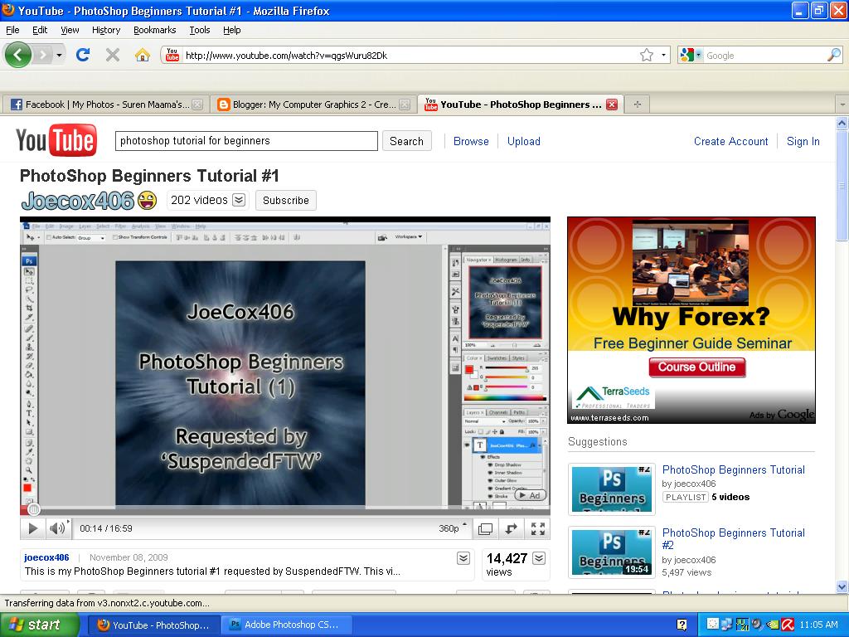Viewport: 849px width, 637px height.
Task: Pop out the video player
Action: pos(511,529)
